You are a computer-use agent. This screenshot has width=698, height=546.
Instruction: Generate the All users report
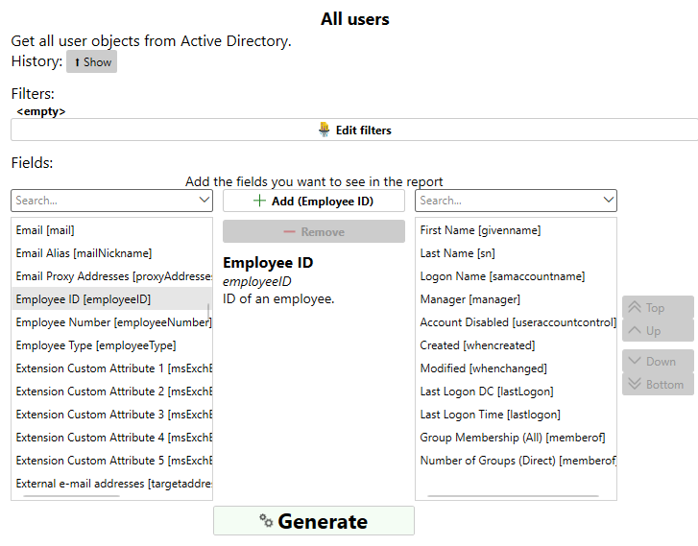[x=314, y=521]
